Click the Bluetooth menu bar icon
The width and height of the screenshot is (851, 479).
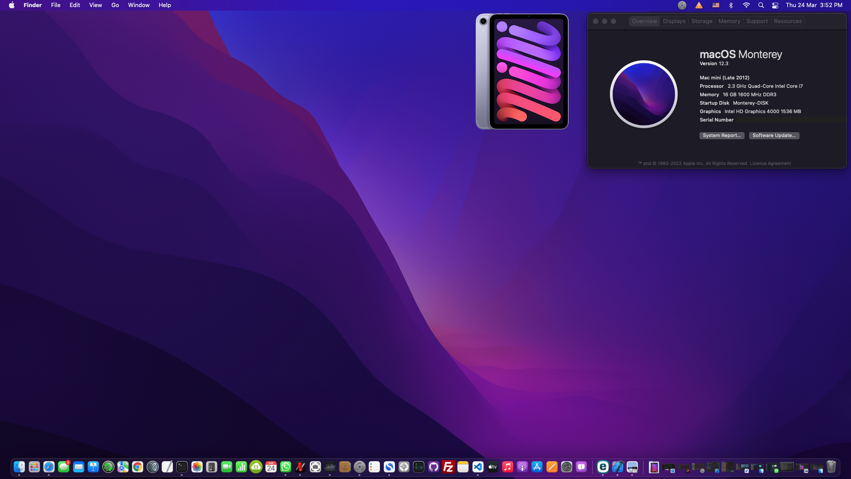pyautogui.click(x=731, y=5)
